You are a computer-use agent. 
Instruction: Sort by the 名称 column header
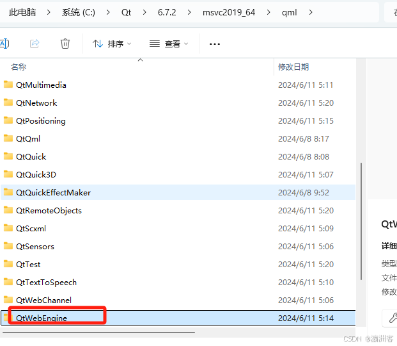tap(19, 67)
